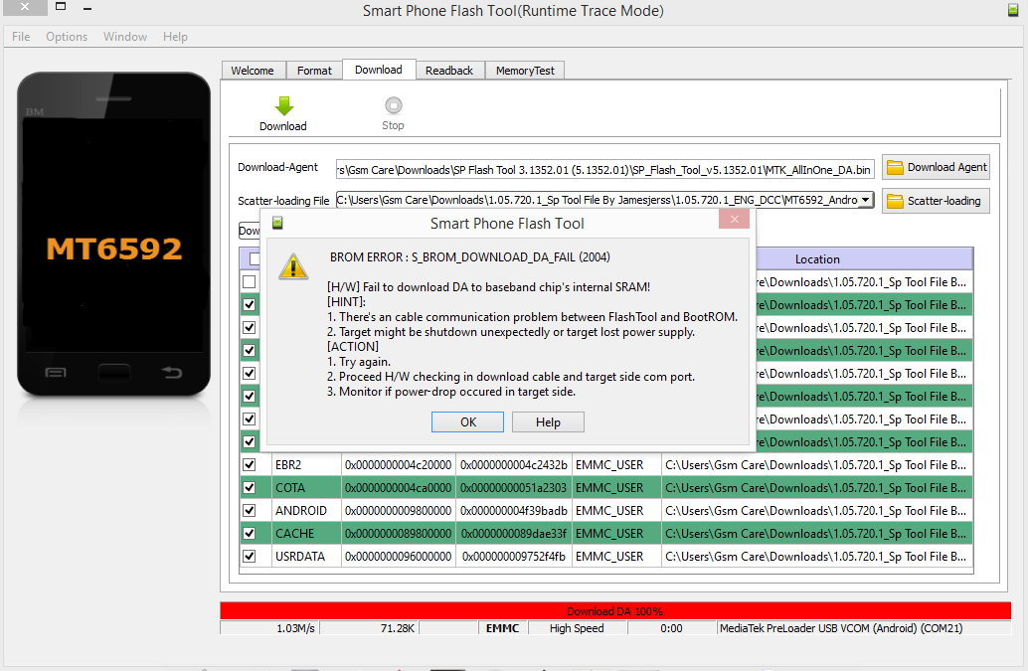The height and width of the screenshot is (671, 1028).
Task: Select the ANDROID partition name cell
Action: coord(305,511)
